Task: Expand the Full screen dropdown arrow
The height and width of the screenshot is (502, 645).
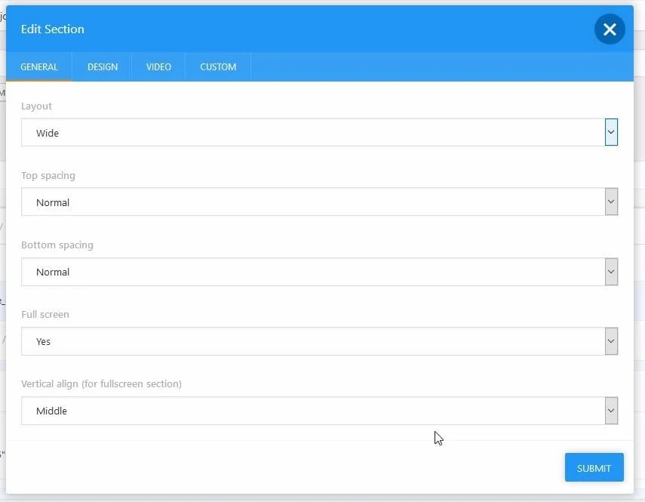Action: 611,341
